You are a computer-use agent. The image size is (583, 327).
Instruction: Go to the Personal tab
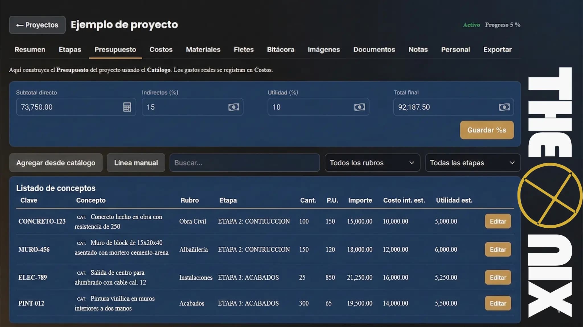click(x=455, y=50)
